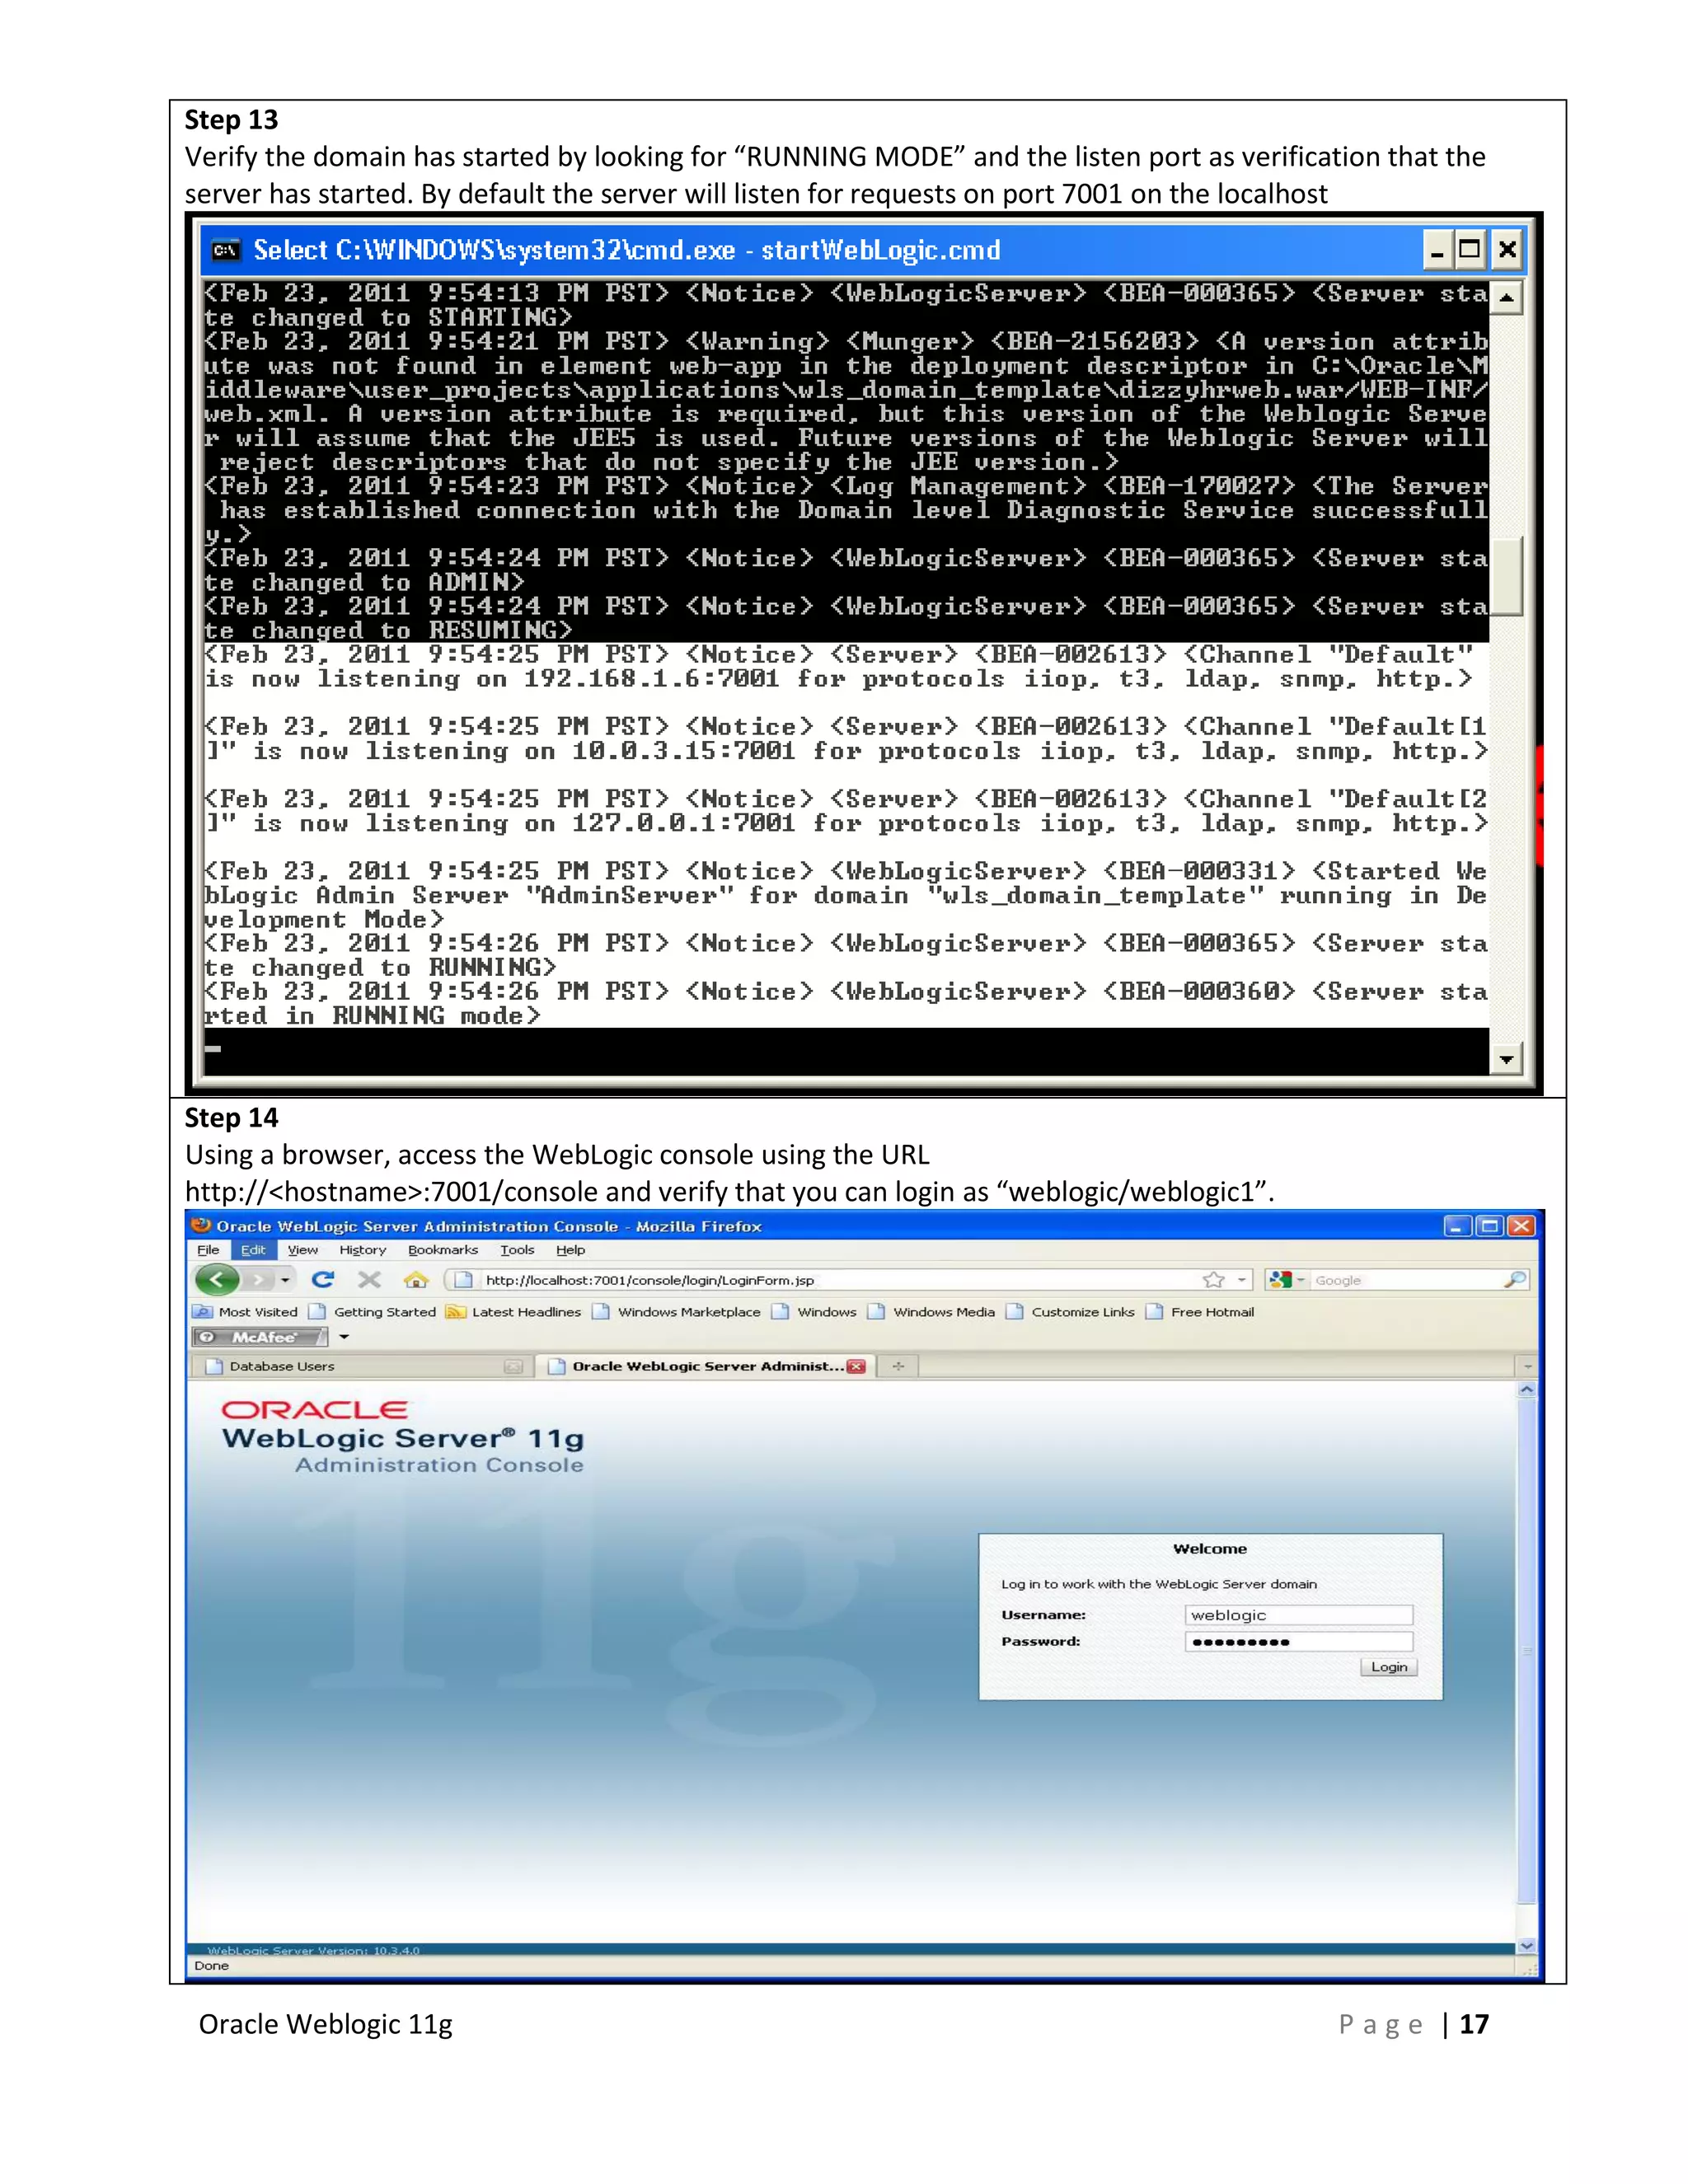Click the Username field containing weblogic

pyautogui.click(x=1298, y=1615)
